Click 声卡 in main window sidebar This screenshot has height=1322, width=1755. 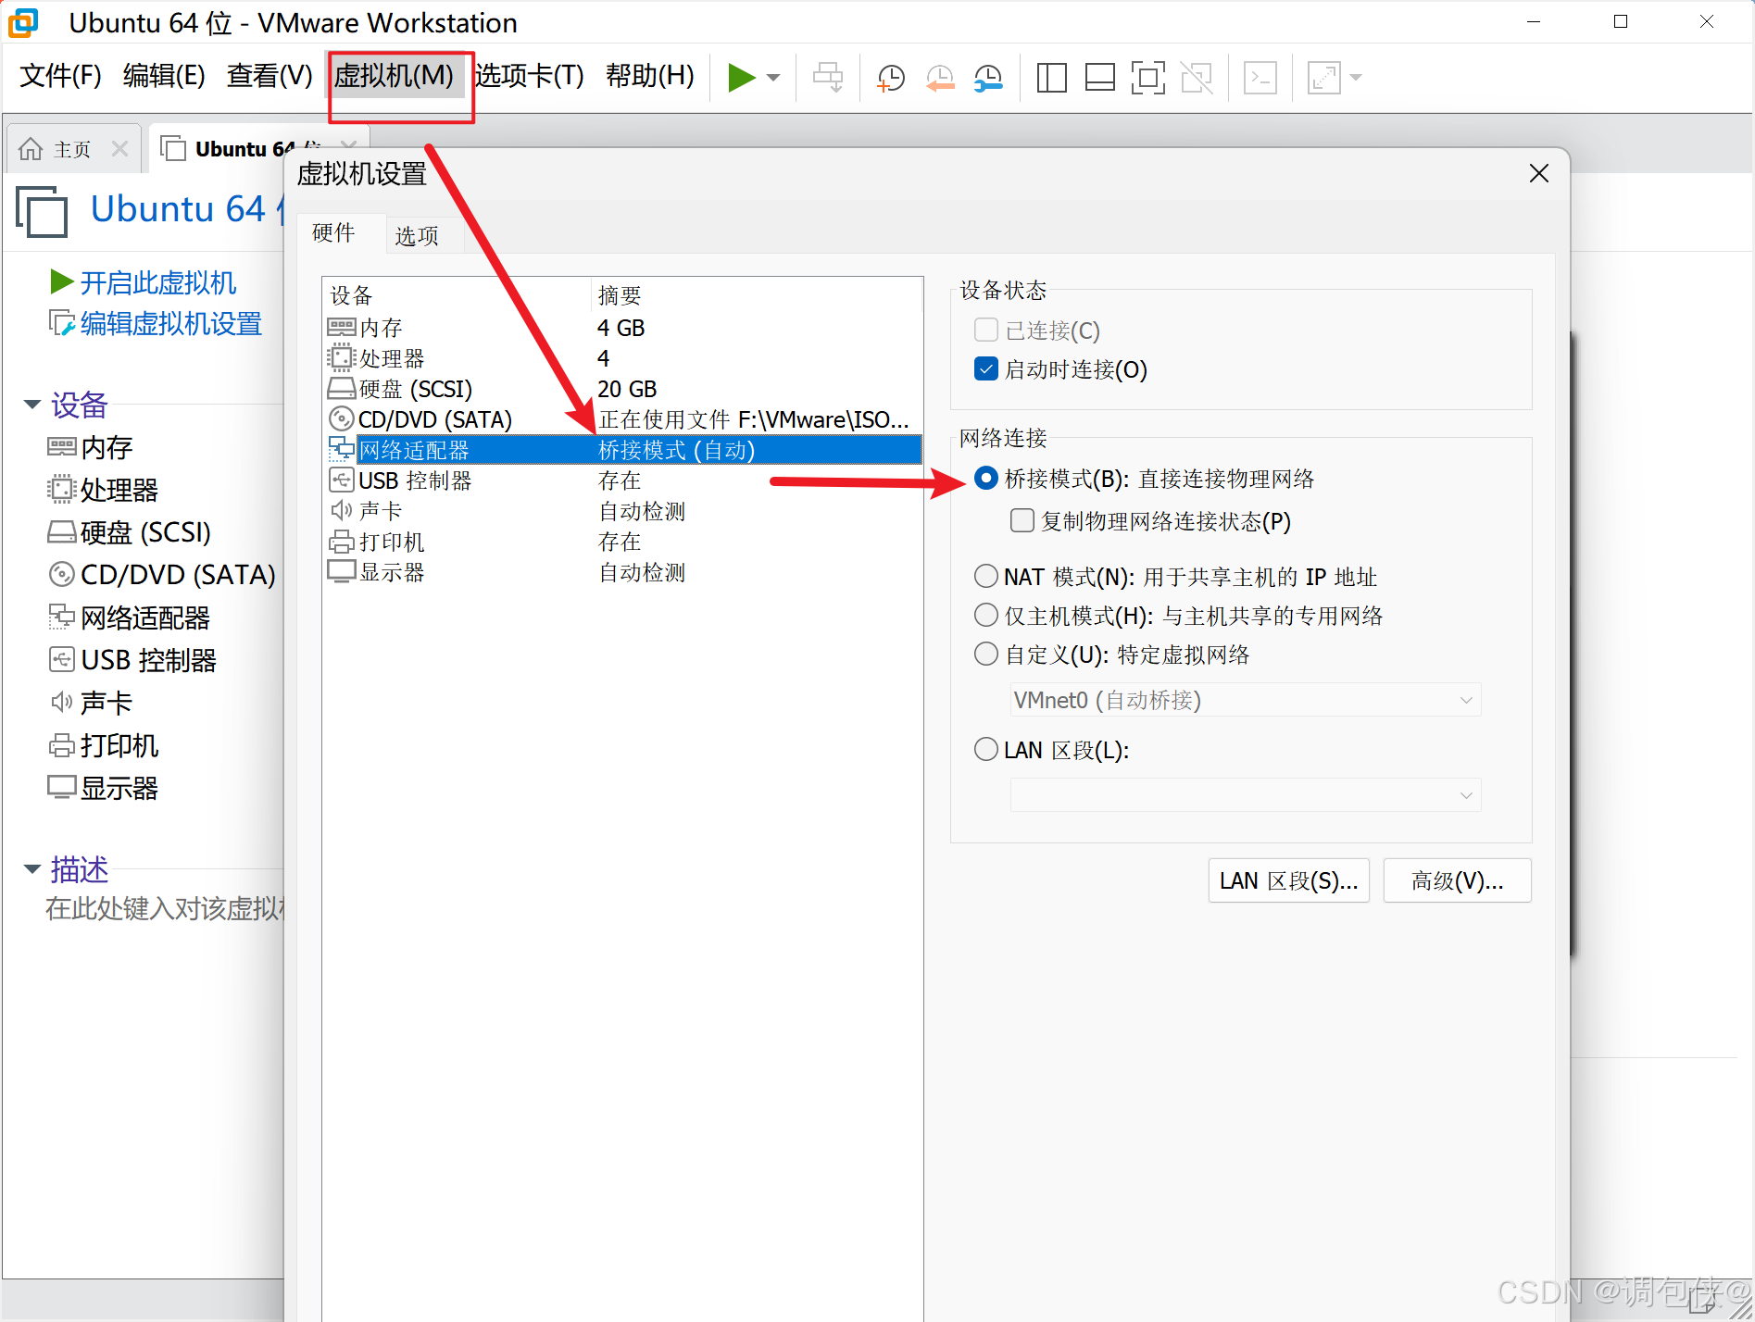[90, 703]
